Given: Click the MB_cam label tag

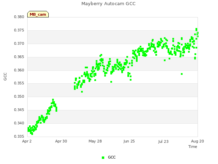Looking at the screenshot, I should 38,14.
